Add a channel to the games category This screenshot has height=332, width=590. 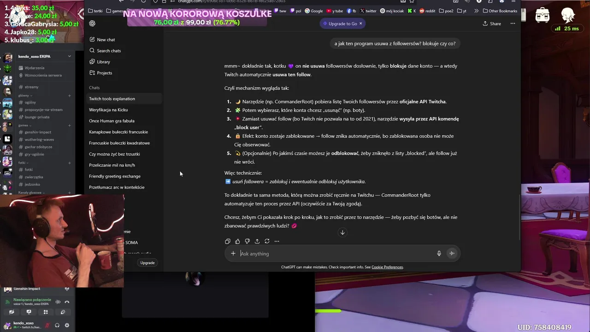tap(70, 125)
